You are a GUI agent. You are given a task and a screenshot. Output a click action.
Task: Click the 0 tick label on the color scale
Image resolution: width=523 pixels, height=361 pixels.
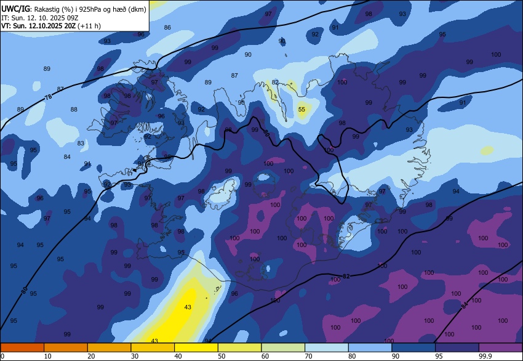pyautogui.click(x=2, y=356)
